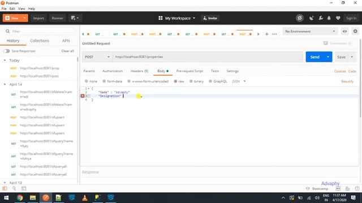Open the Windows Start menu
362x203 pixels.
pyautogui.click(x=6, y=198)
